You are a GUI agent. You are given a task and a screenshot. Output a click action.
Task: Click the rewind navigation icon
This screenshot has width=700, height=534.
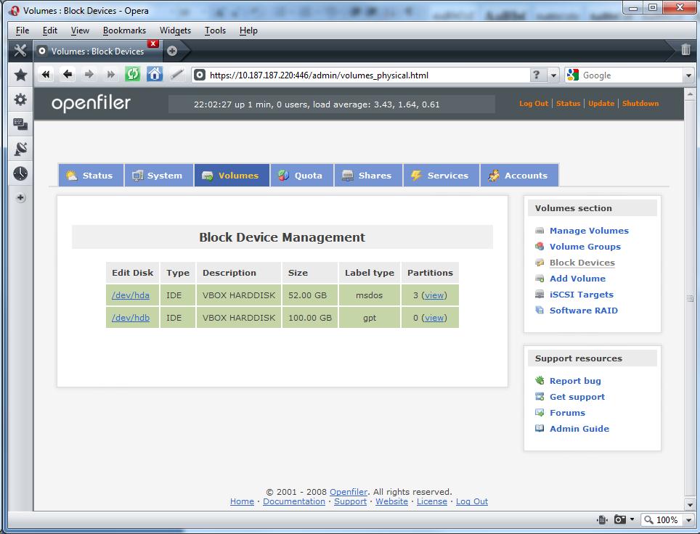click(46, 75)
